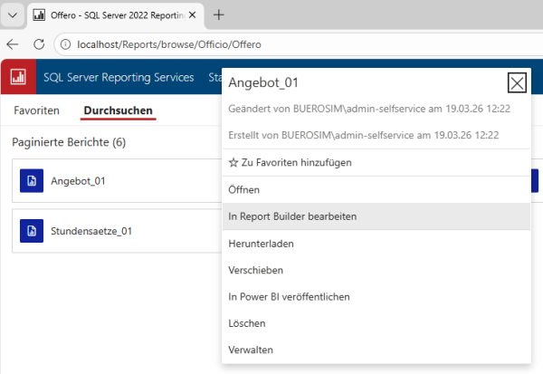Viewport: 543px width, 374px height.
Task: Click the address bar URL field
Action: 271,43
